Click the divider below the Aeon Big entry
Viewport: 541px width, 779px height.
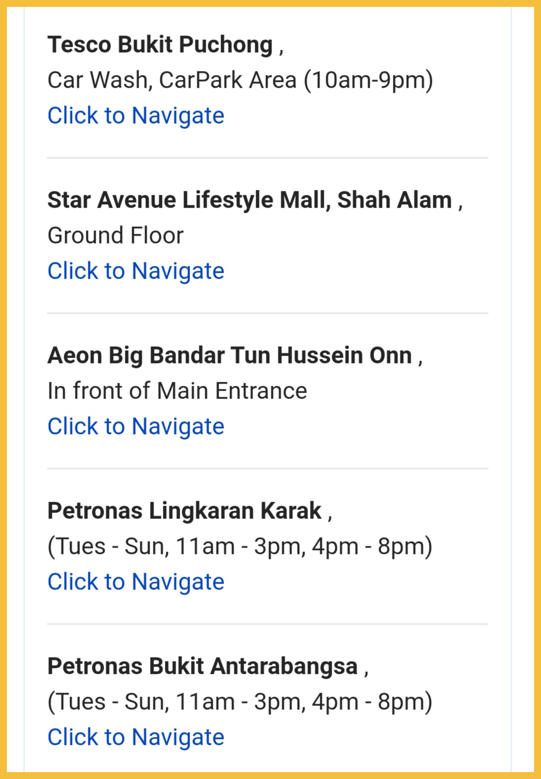[x=268, y=469]
